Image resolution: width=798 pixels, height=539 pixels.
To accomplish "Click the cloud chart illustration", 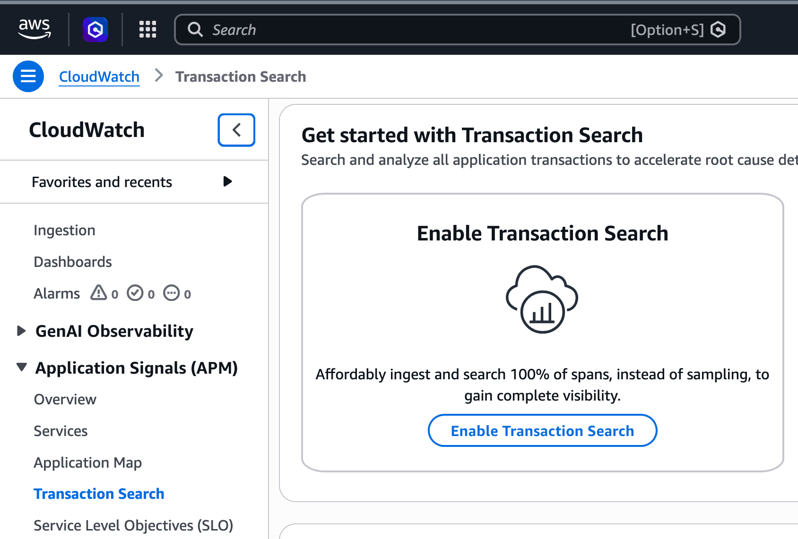I will (x=542, y=299).
